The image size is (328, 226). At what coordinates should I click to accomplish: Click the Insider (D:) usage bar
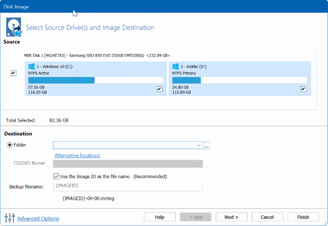click(x=240, y=80)
